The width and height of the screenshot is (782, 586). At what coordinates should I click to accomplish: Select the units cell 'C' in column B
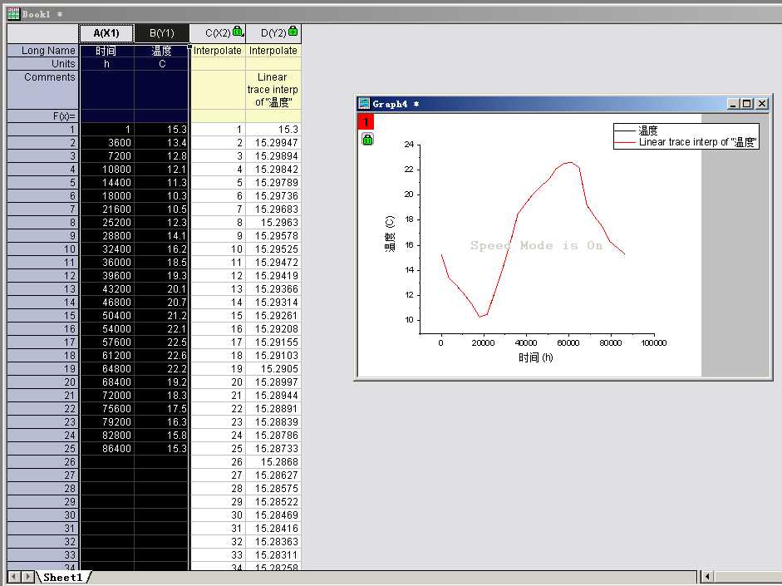click(x=161, y=64)
